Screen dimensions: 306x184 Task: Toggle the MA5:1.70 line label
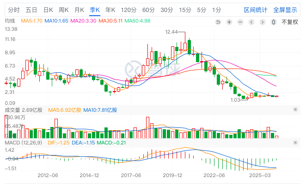tap(32, 21)
